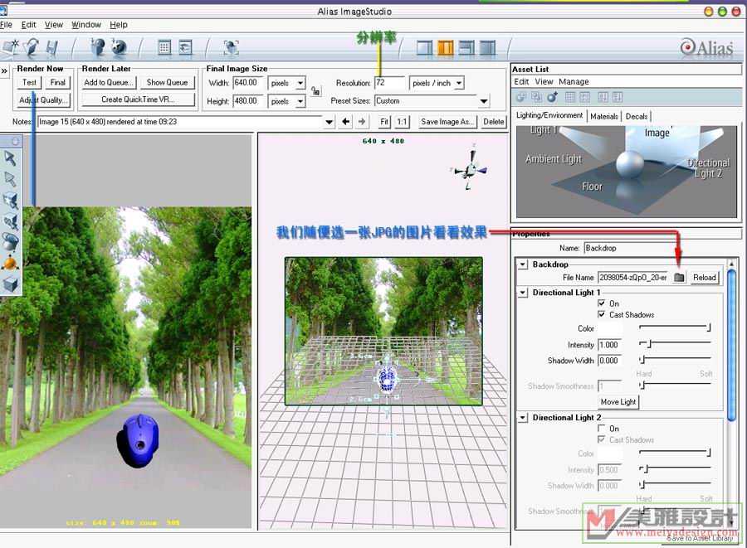This screenshot has width=747, height=548.
Task: Click the Final render button
Action: pyautogui.click(x=57, y=82)
